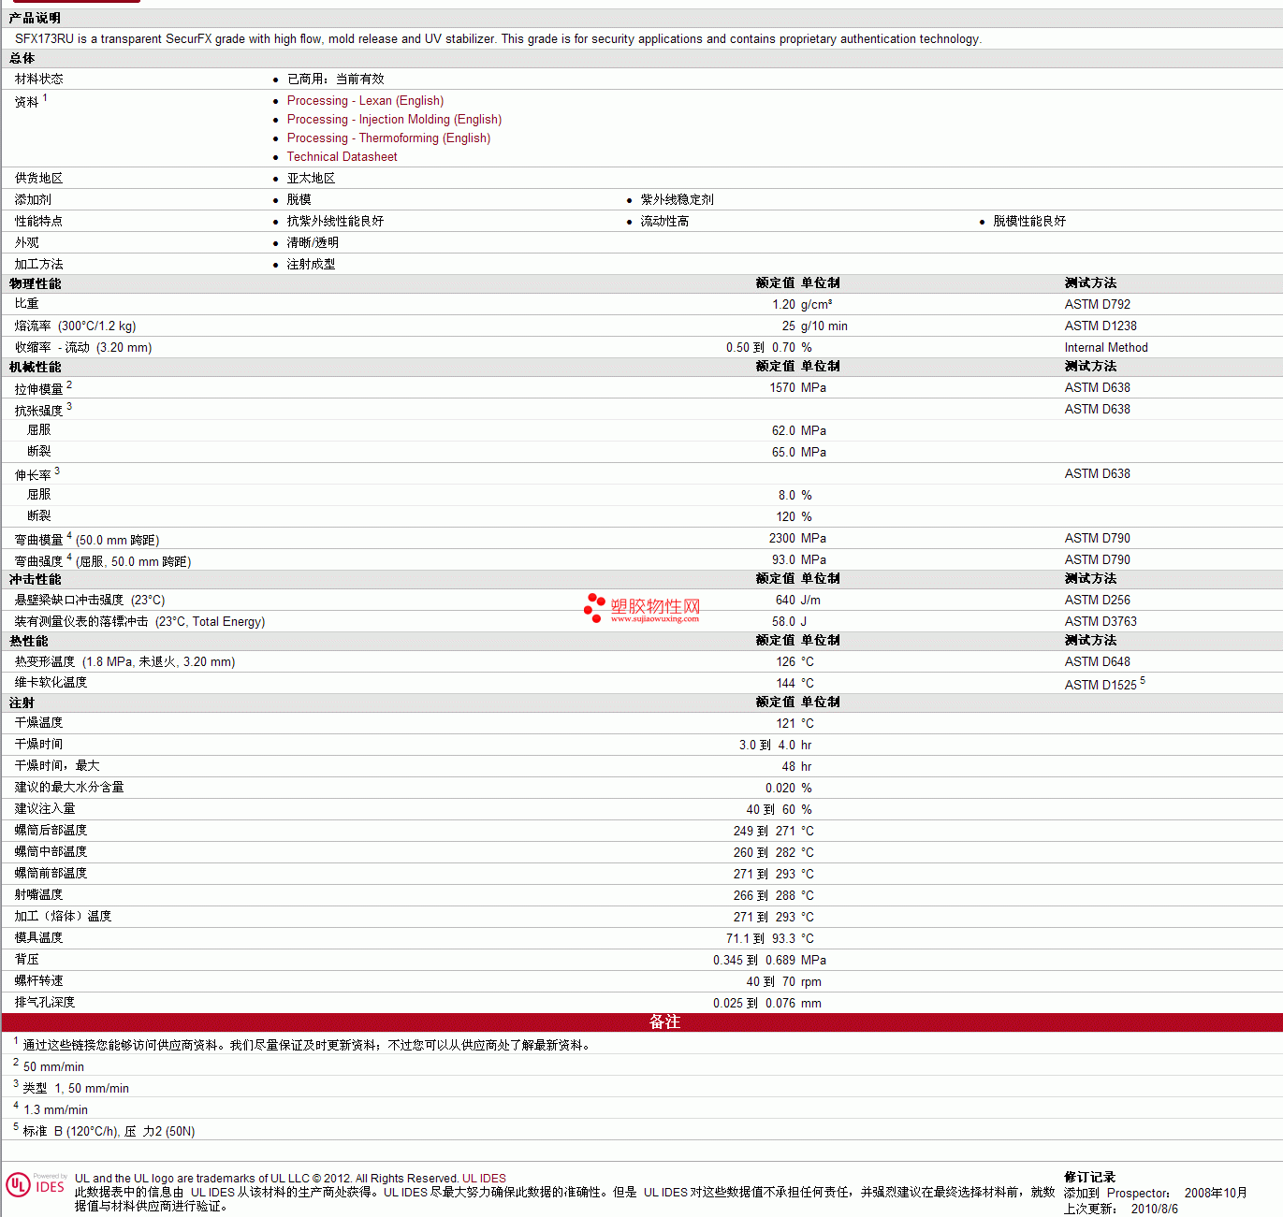Screen dimensions: 1283x1217
Task: Click the 螺筒后部温度 row label
Action: coord(51,831)
